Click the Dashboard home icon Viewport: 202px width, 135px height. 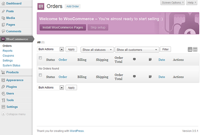coord(3,3)
